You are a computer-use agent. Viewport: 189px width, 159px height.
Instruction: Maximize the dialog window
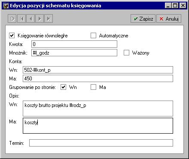point(175,6)
